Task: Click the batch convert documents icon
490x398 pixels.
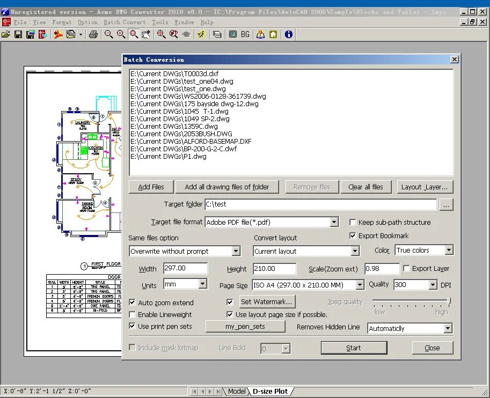Action: point(71,34)
